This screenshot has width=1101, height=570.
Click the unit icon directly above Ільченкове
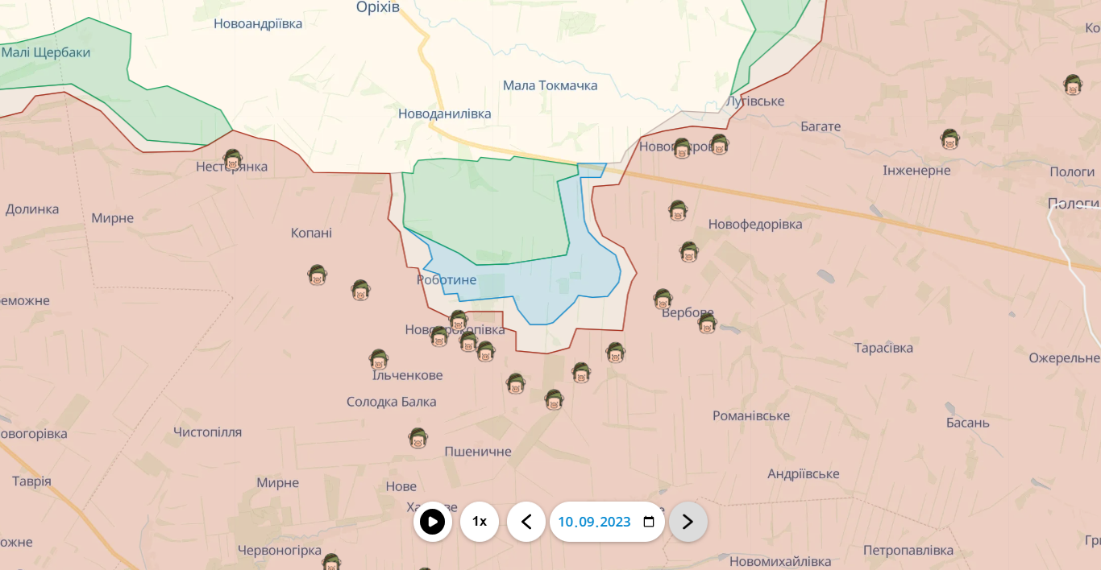click(379, 359)
